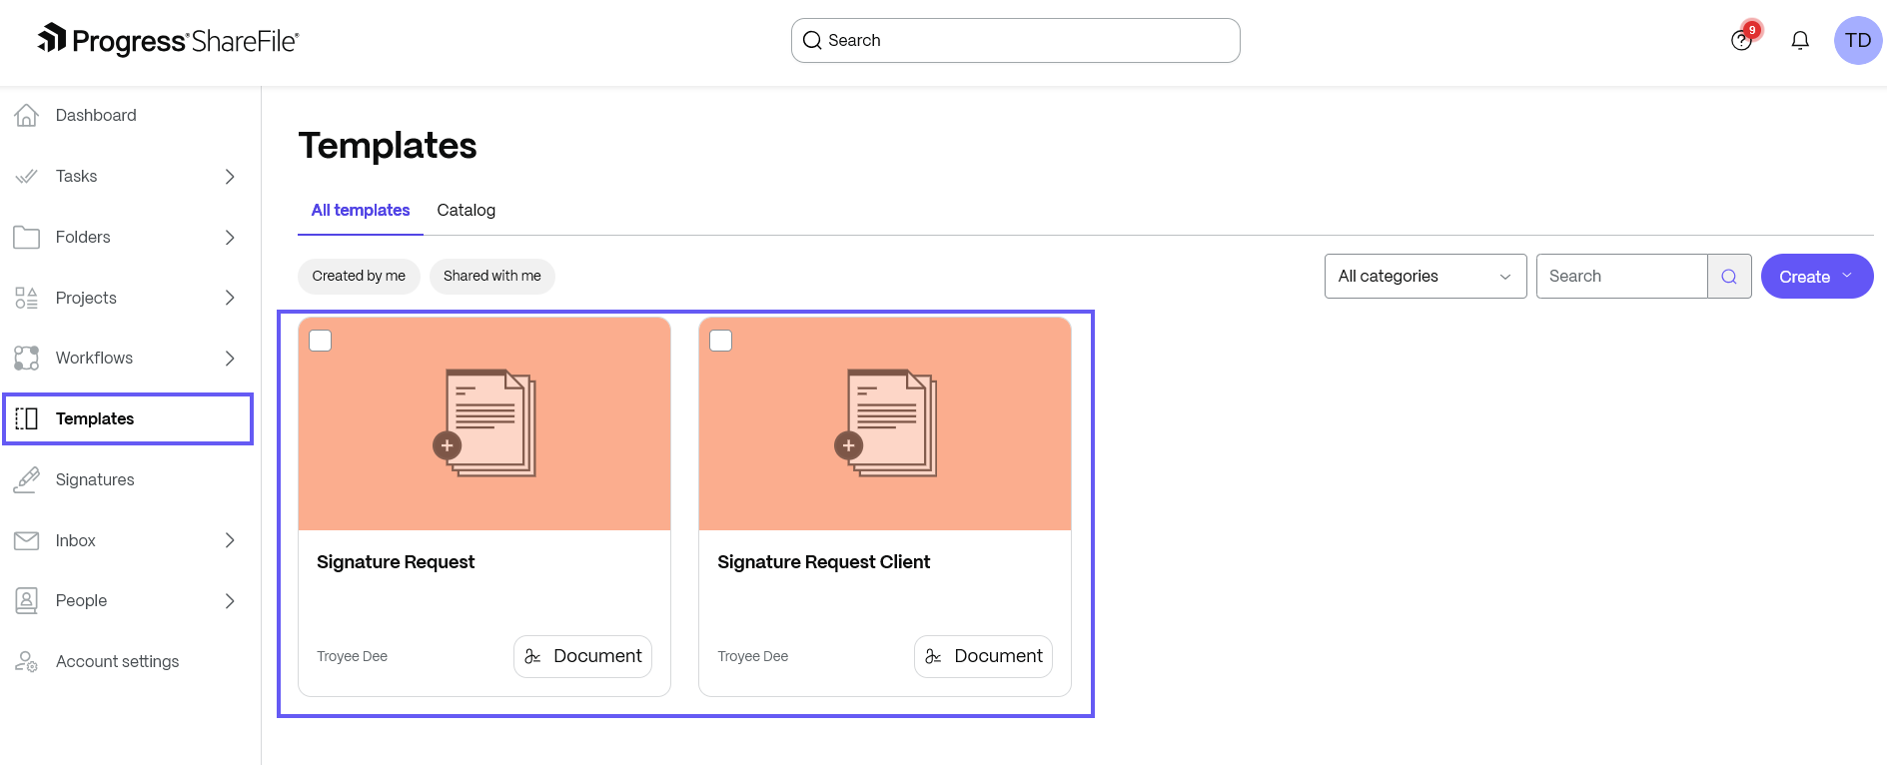
Task: Click the Templates page heading
Action: 388,146
